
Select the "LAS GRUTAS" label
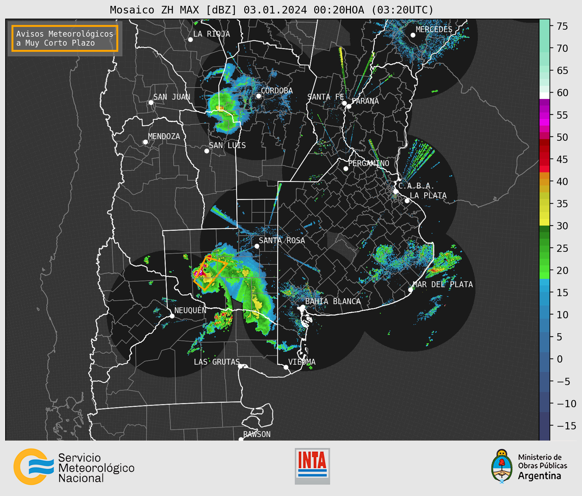(217, 362)
